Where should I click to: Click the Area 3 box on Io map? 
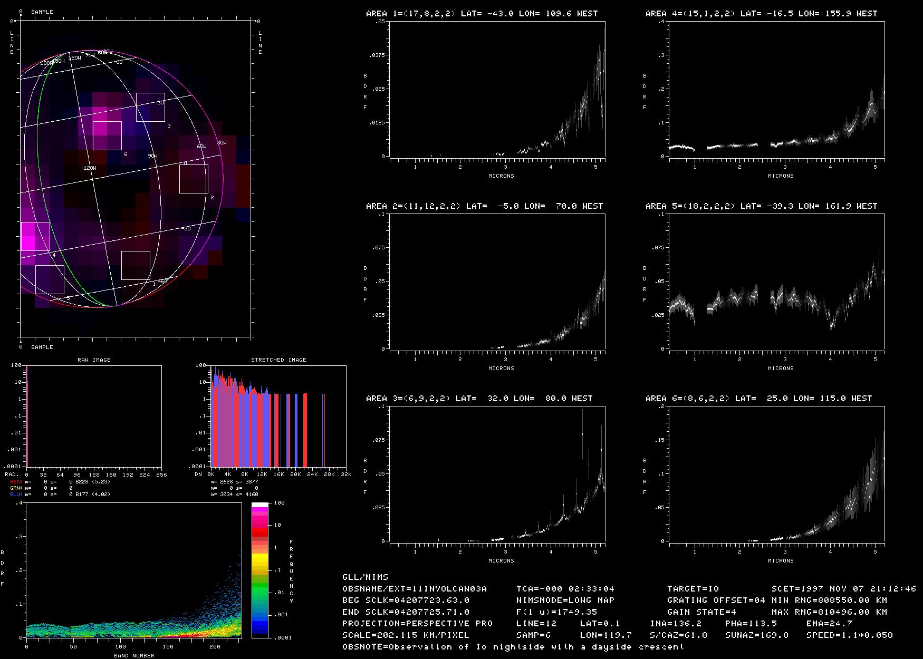(x=150, y=107)
